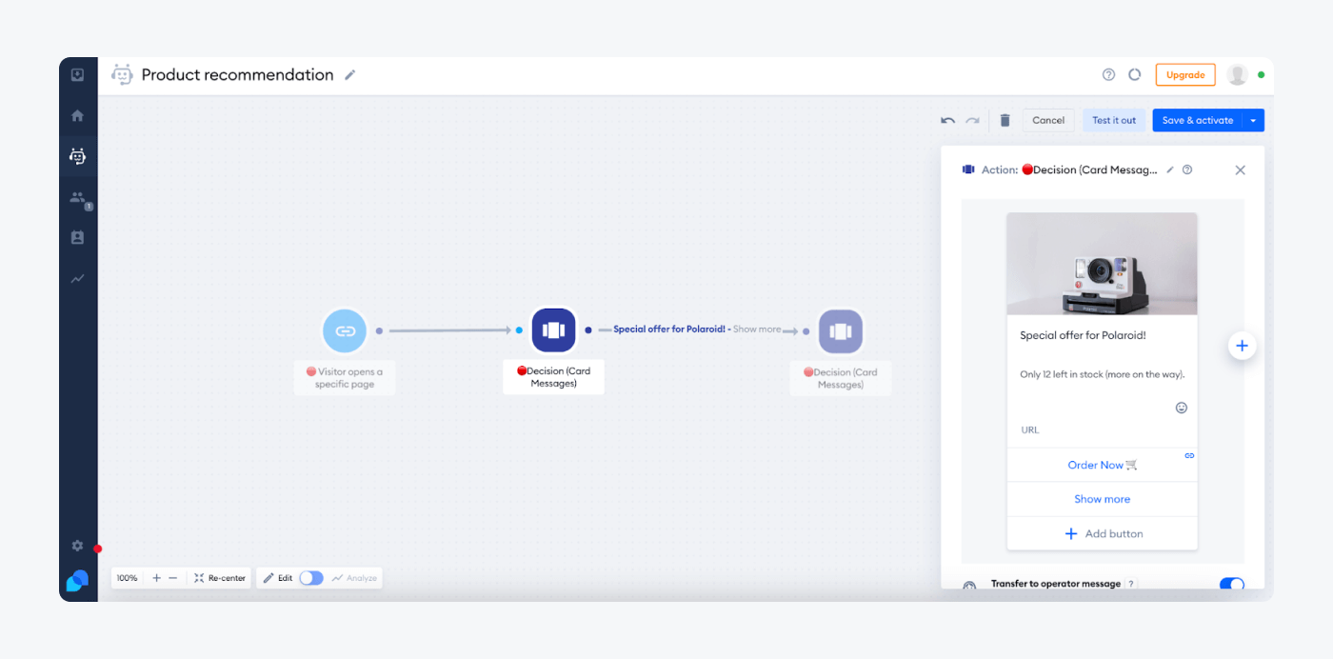Toggle the Edit/Analyze mode switch
Image resolution: width=1333 pixels, height=659 pixels.
311,578
